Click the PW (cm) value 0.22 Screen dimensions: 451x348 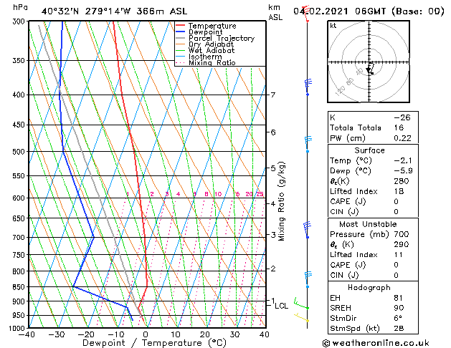point(402,138)
